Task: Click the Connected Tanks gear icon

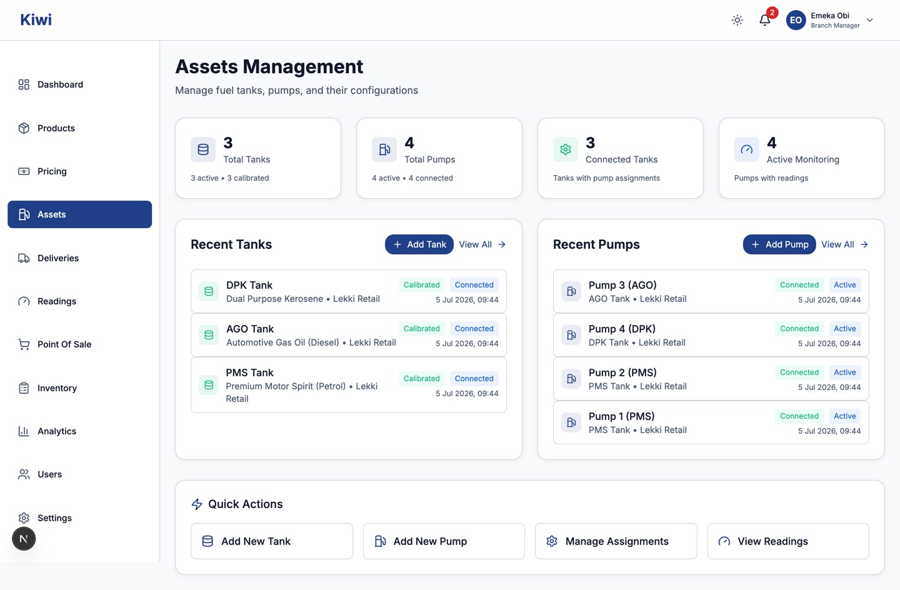Action: [x=566, y=149]
